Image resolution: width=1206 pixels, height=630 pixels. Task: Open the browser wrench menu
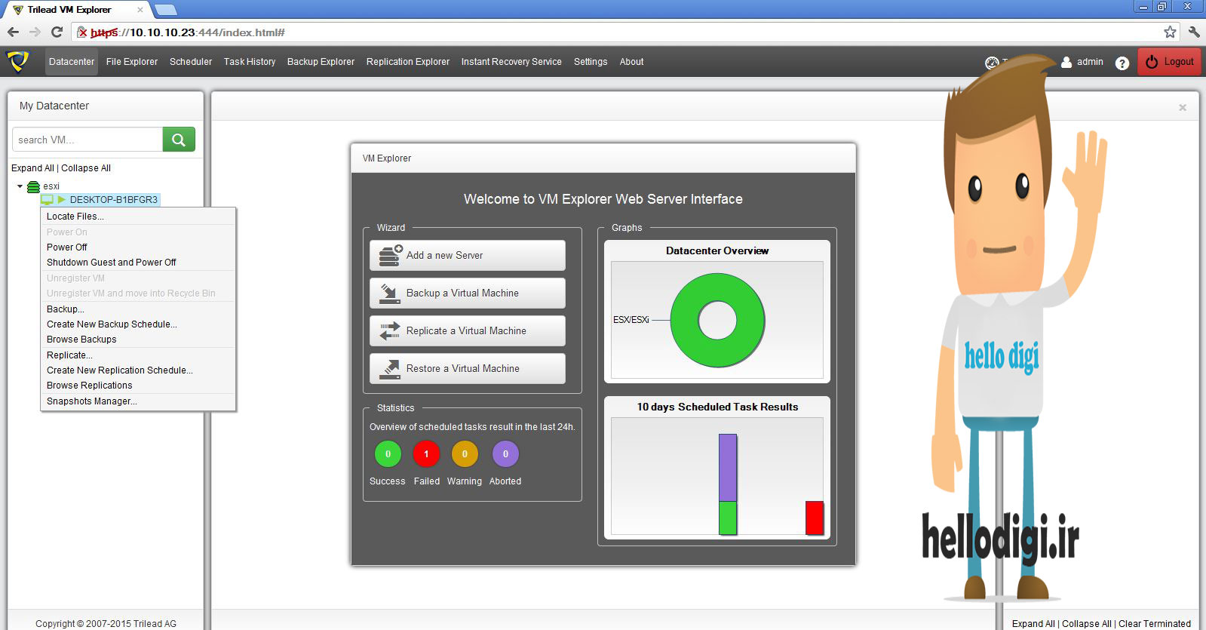[1194, 32]
